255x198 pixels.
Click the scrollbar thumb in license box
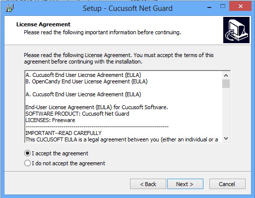click(x=226, y=83)
